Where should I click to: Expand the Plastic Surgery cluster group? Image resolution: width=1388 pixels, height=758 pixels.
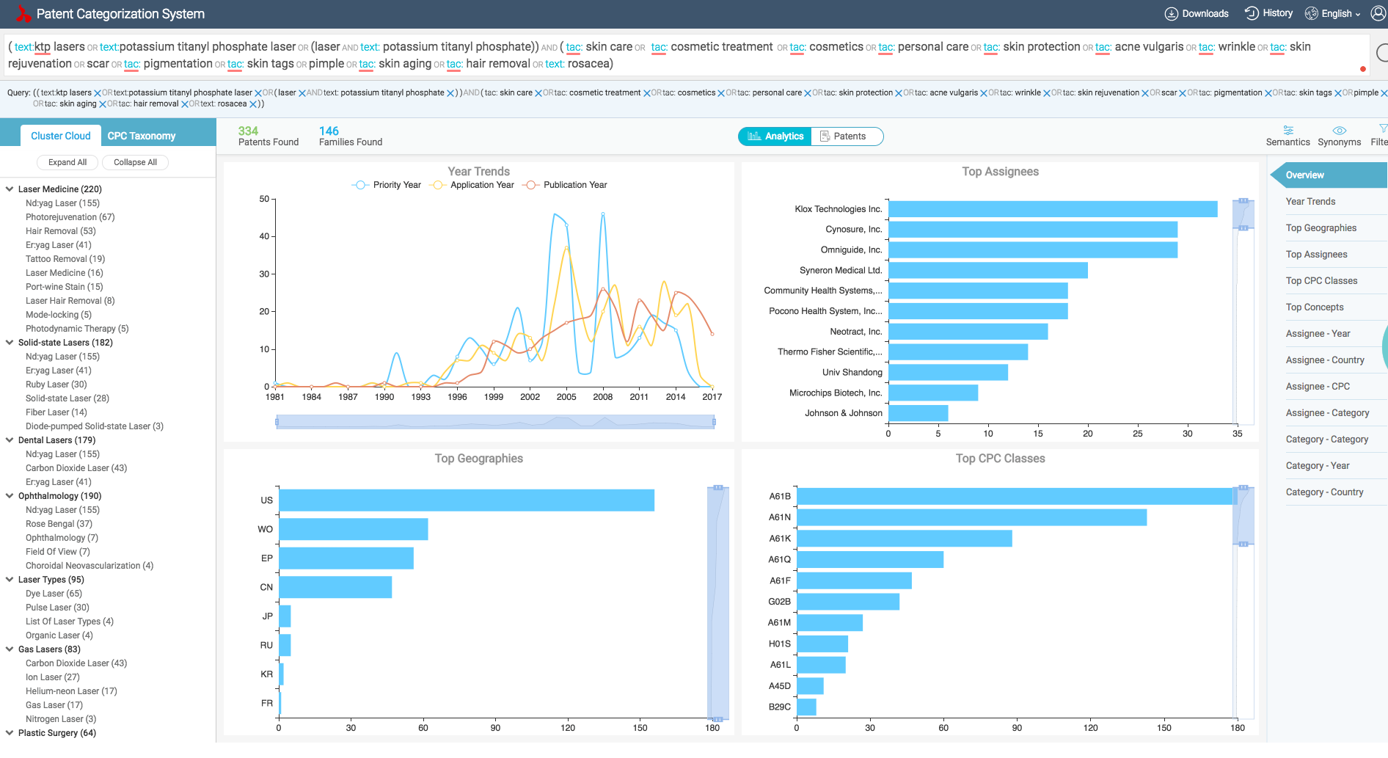pos(10,733)
